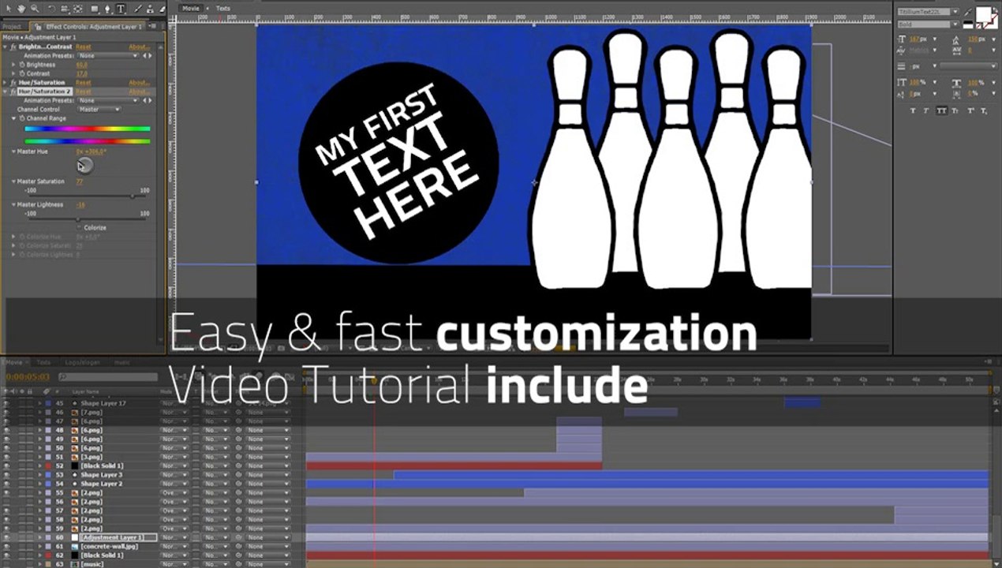Select the Pan Behind anchor tool

tap(78, 9)
